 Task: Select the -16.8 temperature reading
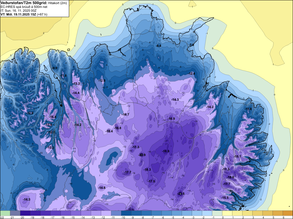pos(117,128)
